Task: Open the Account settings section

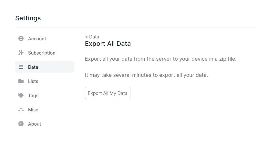Action: 45,38
